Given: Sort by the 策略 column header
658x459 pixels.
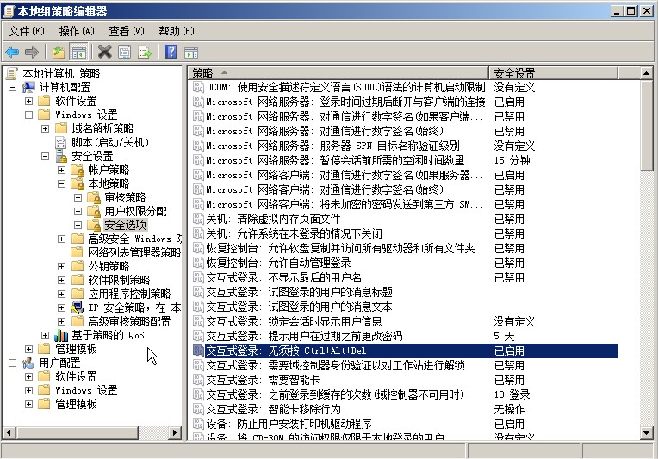Looking at the screenshot, I should click(336, 73).
